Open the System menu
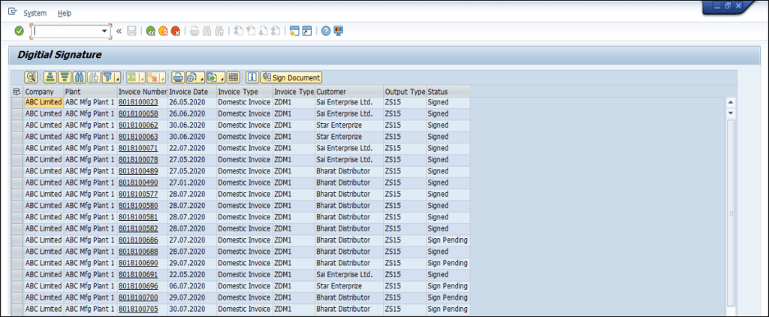This screenshot has height=317, width=769. [35, 13]
